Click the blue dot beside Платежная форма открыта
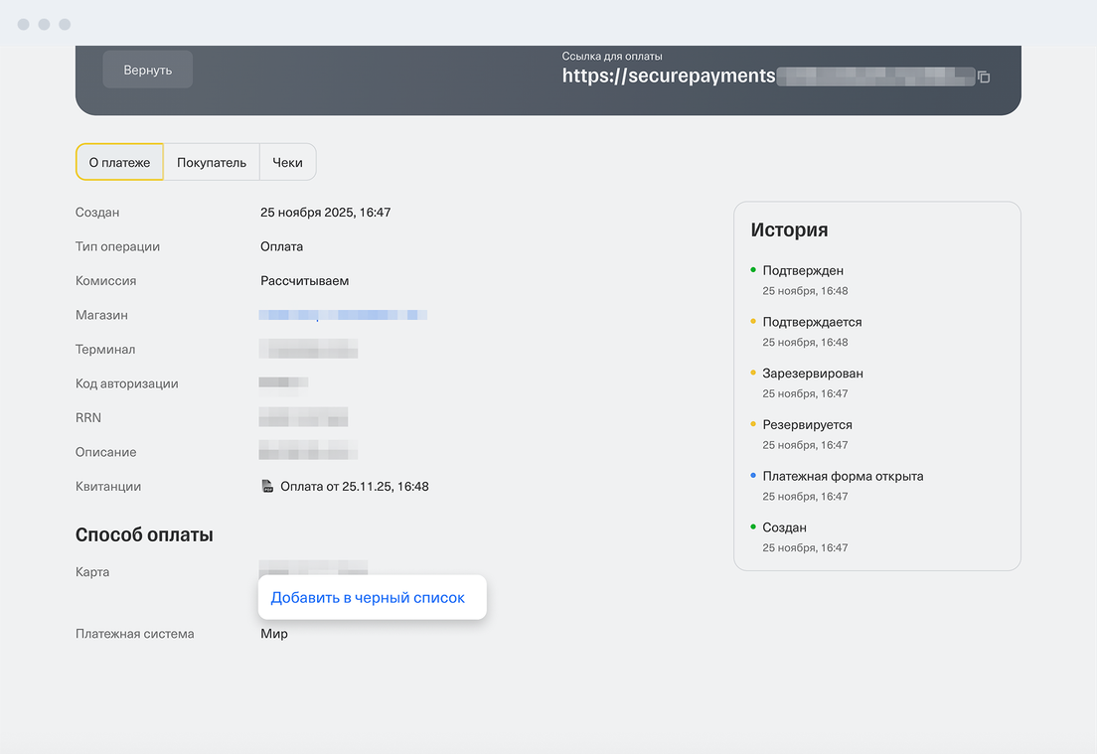This screenshot has width=1097, height=754. pos(753,476)
